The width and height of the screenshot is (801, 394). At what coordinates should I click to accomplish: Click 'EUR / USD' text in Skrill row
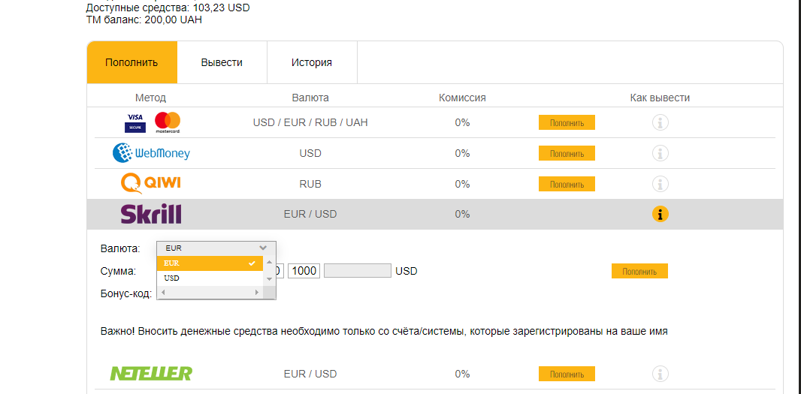[310, 215]
